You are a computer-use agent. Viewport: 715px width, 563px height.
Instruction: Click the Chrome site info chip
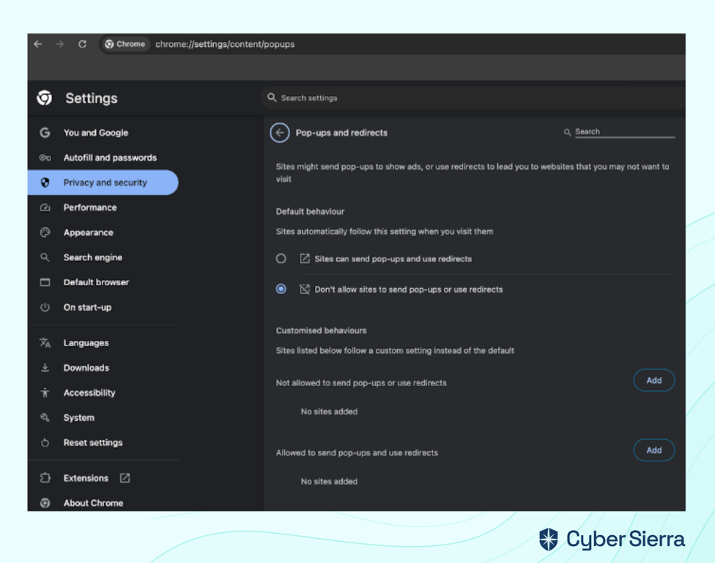(125, 44)
